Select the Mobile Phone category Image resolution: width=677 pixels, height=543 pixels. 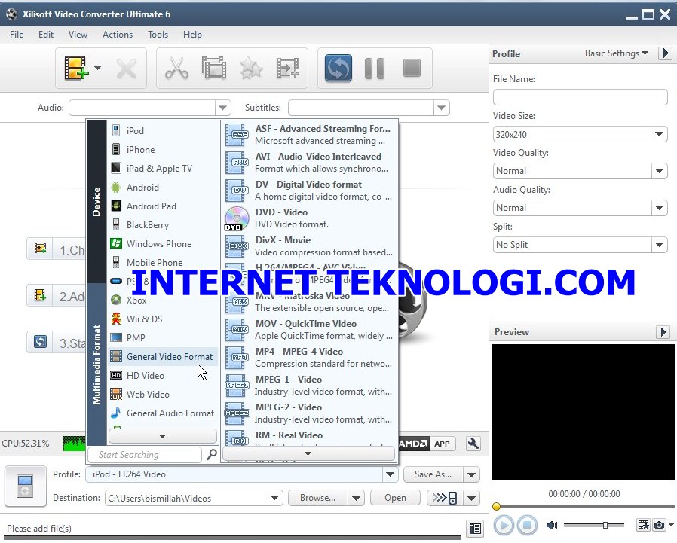(162, 263)
